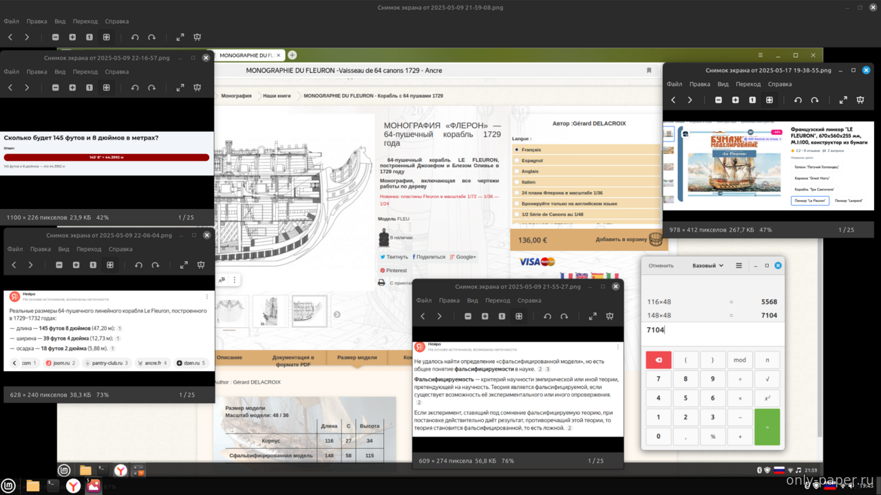Open the Mint start menu on bottom taskbar

[x=8, y=486]
